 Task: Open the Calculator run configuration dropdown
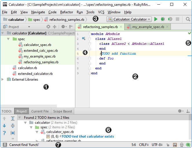pyautogui.click(x=129, y=19)
